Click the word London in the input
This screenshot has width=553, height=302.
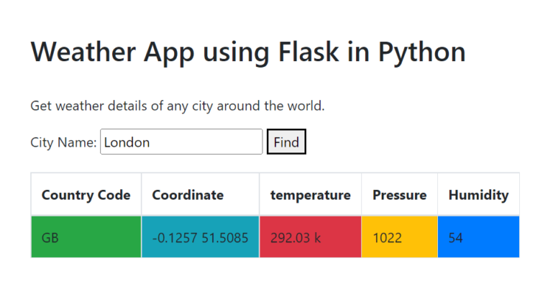[x=127, y=142]
